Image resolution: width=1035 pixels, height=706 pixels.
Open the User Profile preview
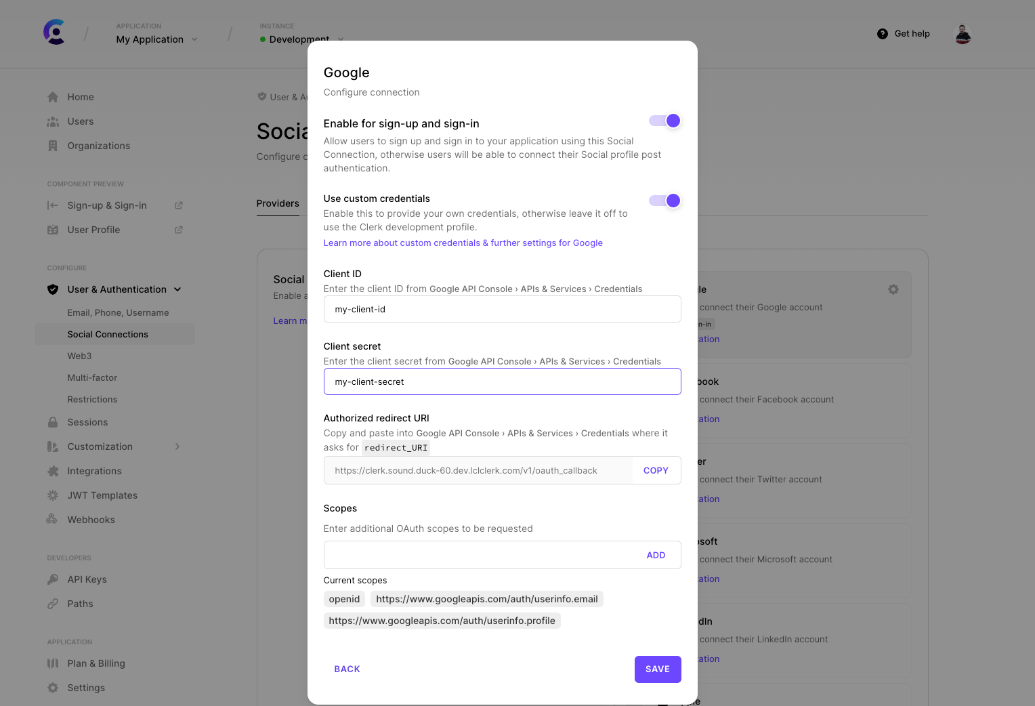tap(93, 230)
